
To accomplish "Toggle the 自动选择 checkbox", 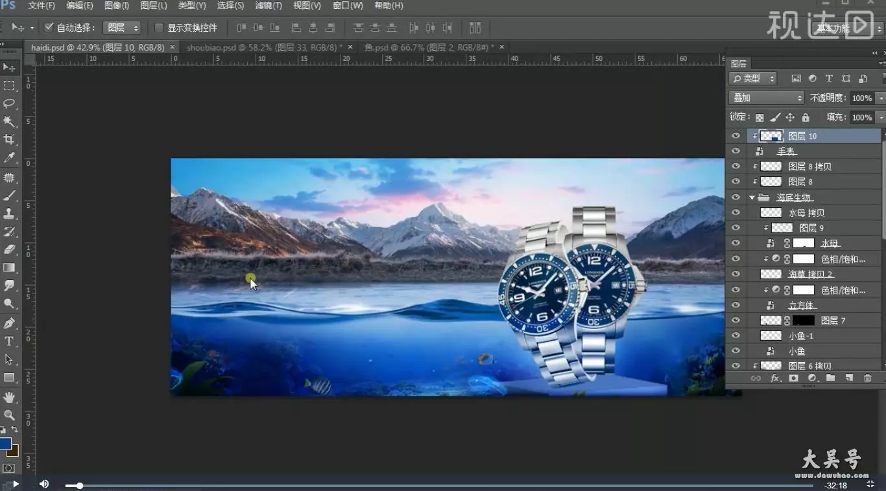I will (x=49, y=28).
